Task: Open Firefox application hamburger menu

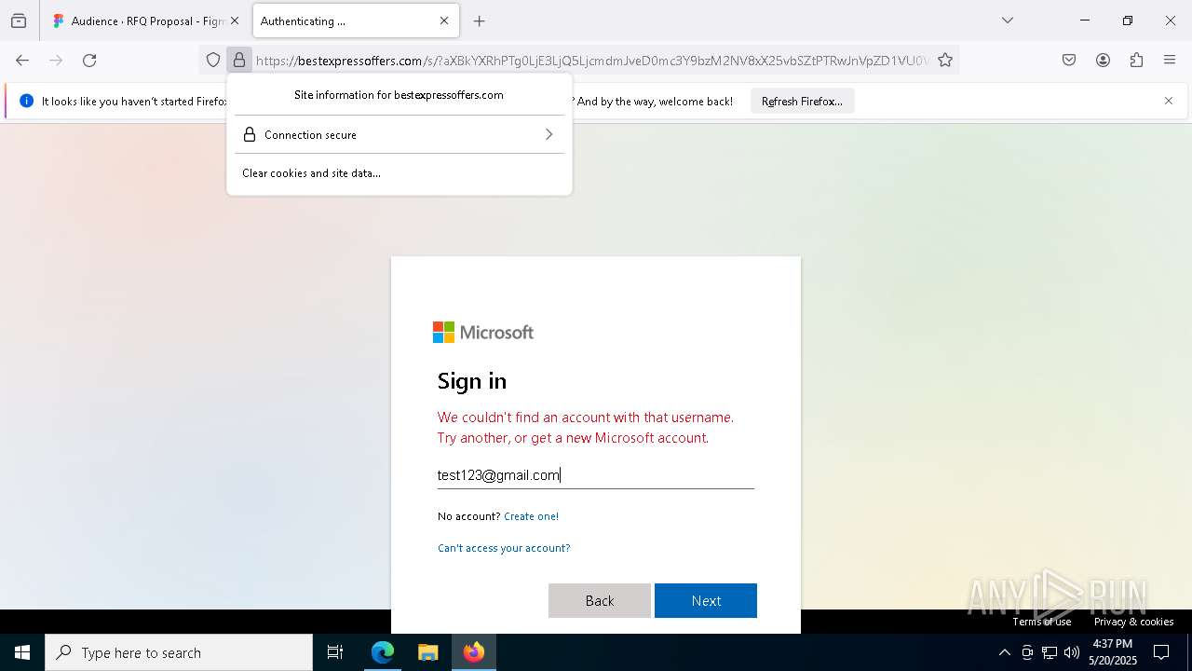Action: tap(1170, 61)
